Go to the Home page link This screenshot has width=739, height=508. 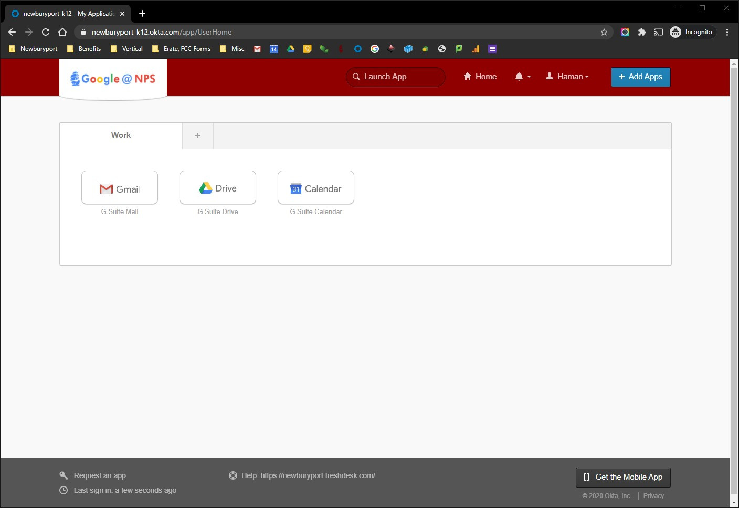(x=480, y=77)
